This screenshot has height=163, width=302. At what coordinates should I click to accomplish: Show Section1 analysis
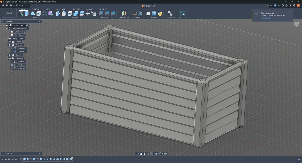(12, 48)
